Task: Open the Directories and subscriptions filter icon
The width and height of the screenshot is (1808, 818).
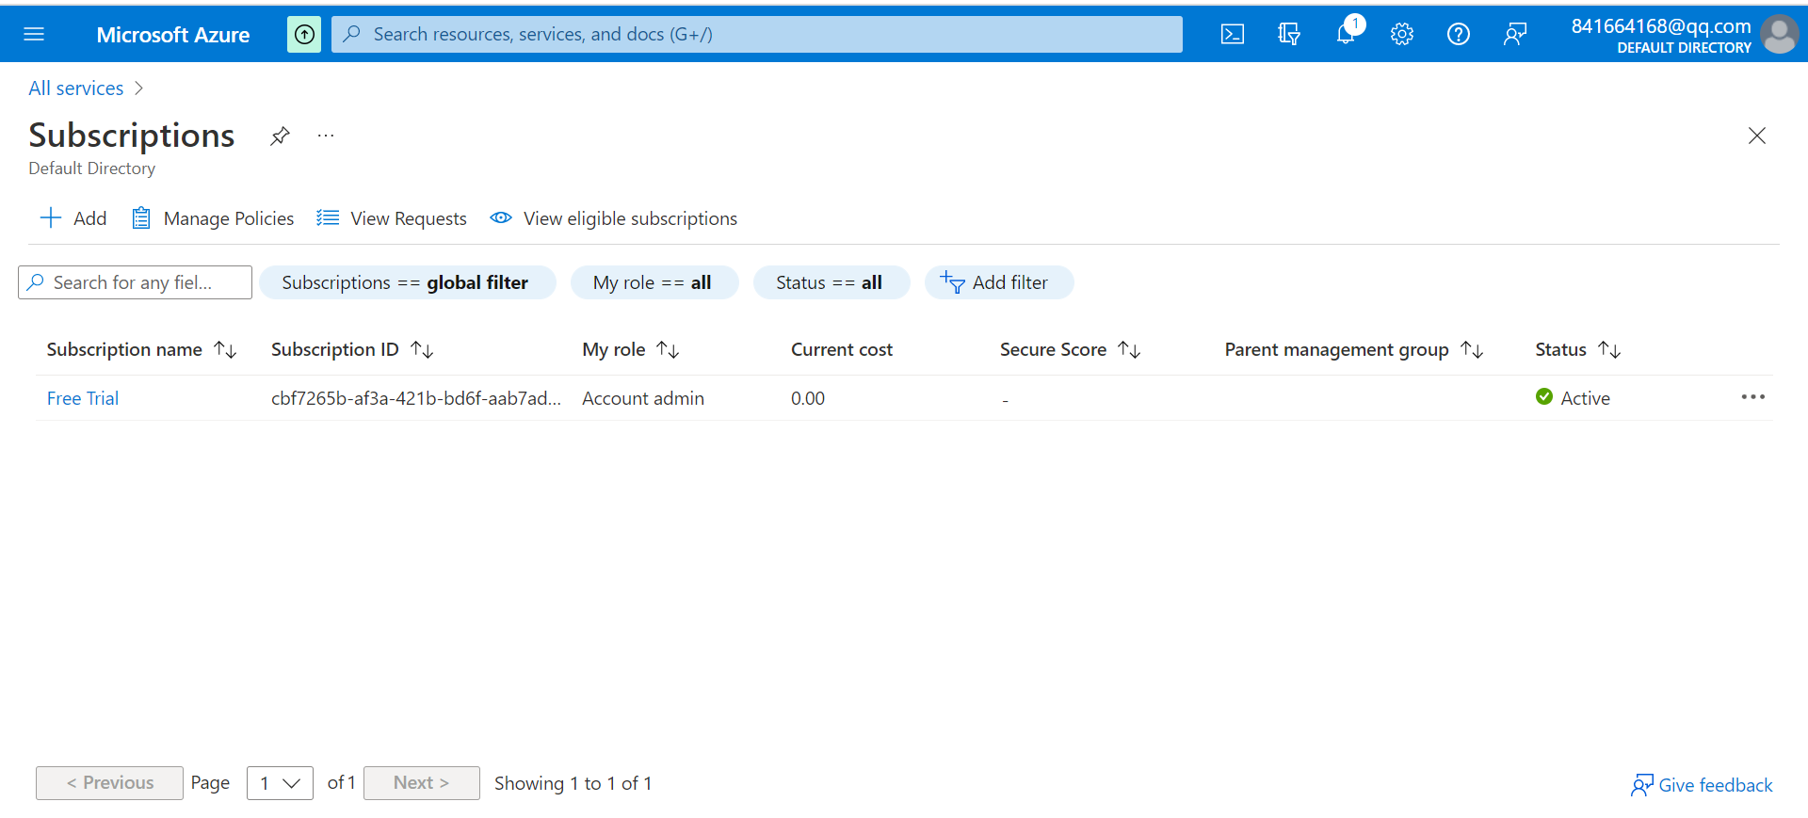Action: [x=1289, y=35]
